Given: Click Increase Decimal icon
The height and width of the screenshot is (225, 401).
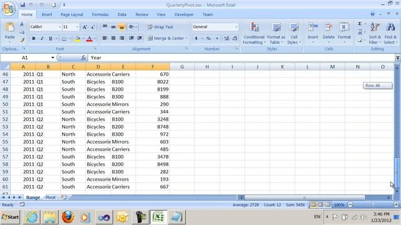Looking at the screenshot, I should point(226,39).
